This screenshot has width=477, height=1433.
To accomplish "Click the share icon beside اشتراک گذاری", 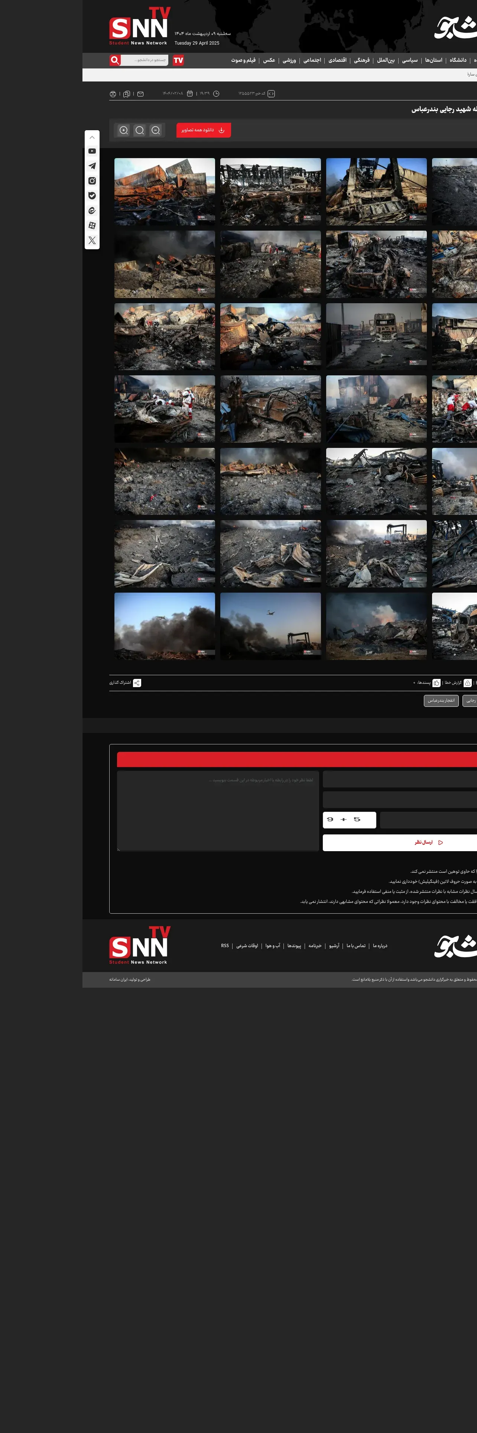I will [x=137, y=683].
